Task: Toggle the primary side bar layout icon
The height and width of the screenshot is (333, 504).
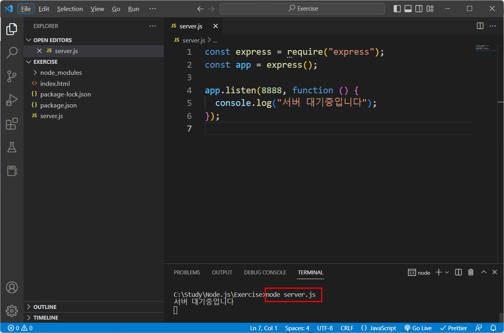Action: click(397, 9)
